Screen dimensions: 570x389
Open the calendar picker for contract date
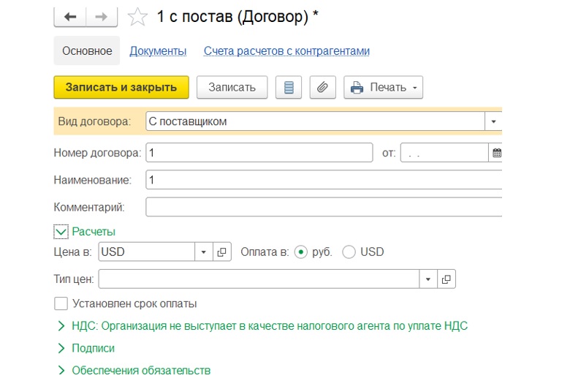(x=496, y=153)
